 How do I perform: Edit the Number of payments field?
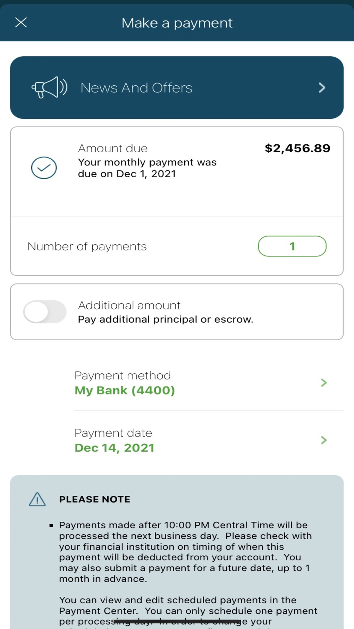tap(292, 246)
